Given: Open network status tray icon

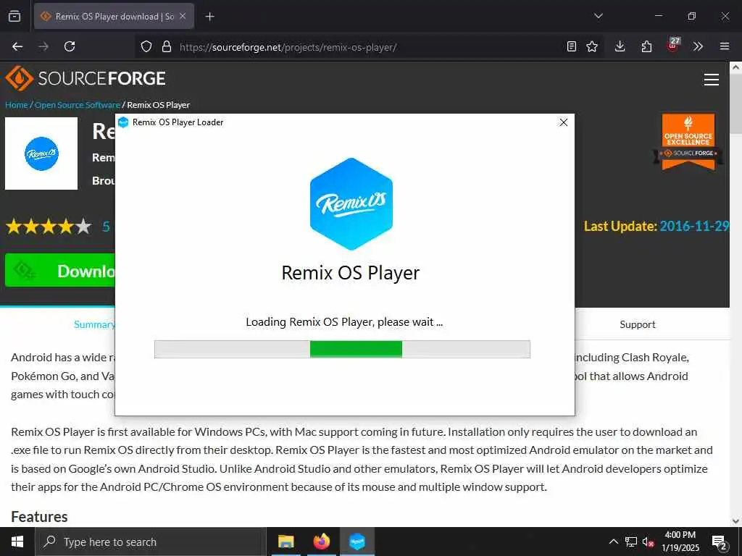Looking at the screenshot, I should click(631, 542).
